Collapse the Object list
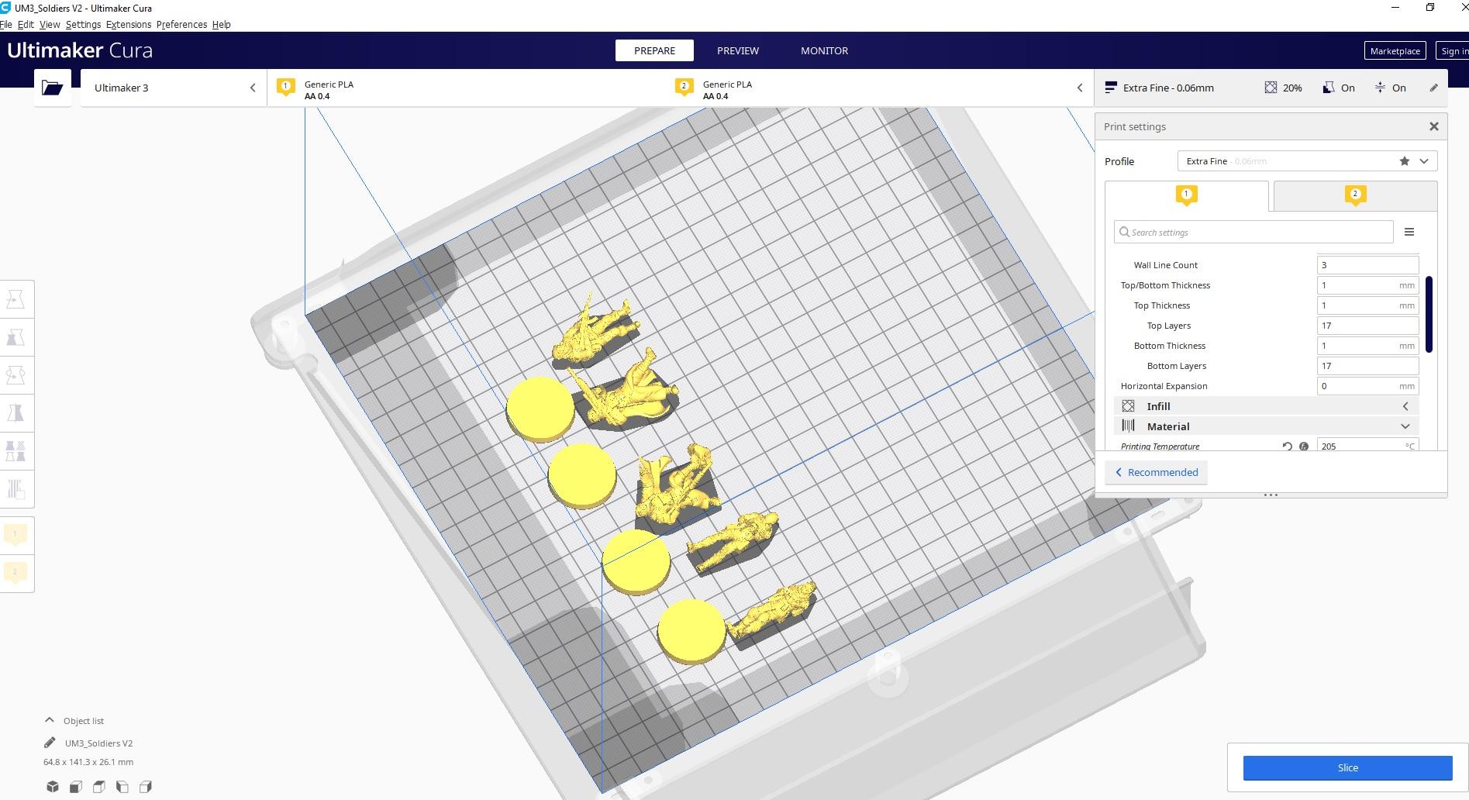Viewport: 1469px width, 800px height. click(x=50, y=720)
